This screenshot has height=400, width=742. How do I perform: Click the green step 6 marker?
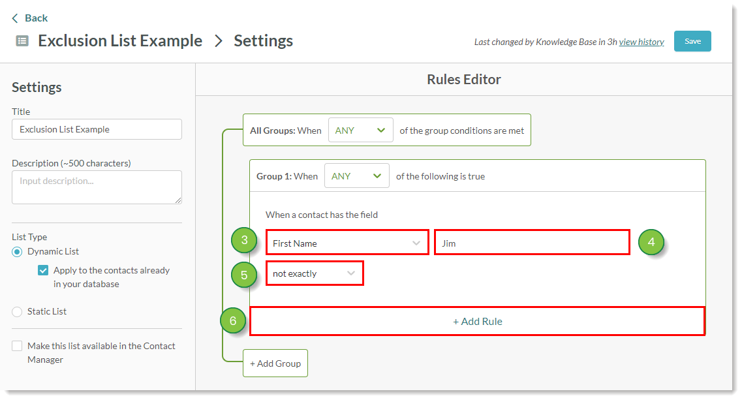pos(233,320)
